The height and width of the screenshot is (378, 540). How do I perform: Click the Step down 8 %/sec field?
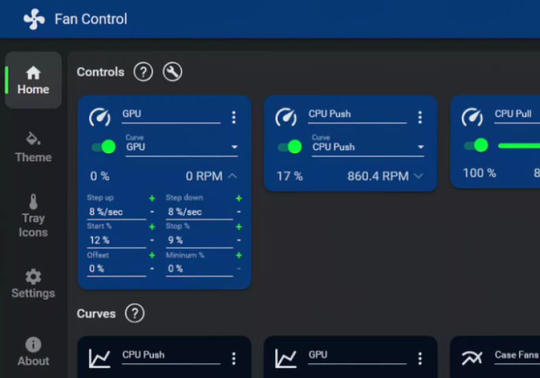[199, 212]
